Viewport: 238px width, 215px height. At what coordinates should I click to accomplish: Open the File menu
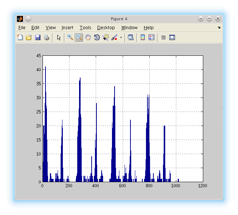point(22,28)
